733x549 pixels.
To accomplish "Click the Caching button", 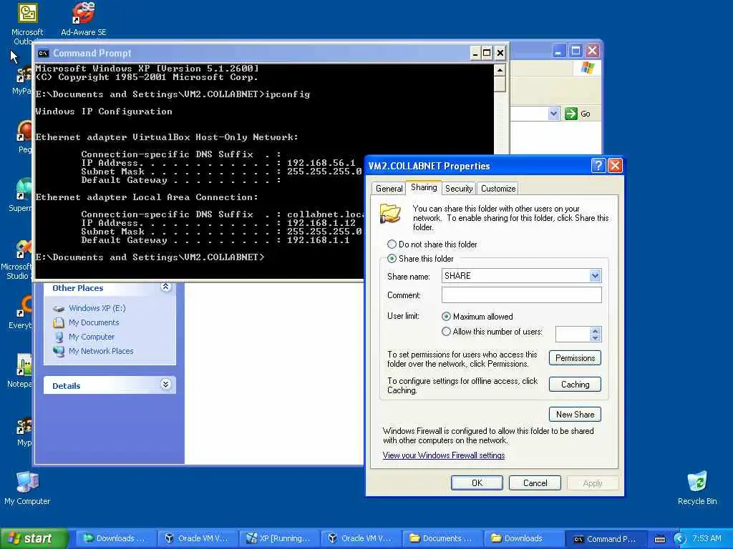I will 575,384.
